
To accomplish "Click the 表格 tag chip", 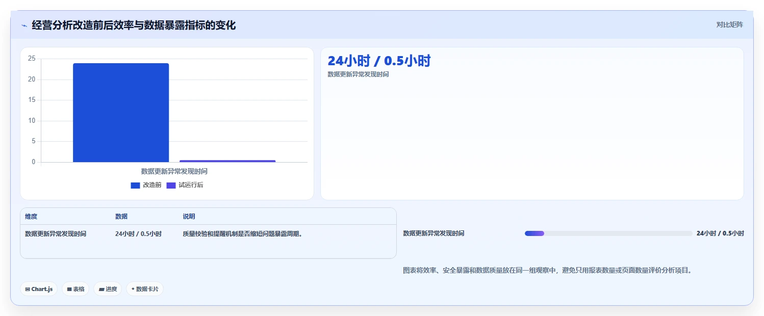I will (x=75, y=289).
